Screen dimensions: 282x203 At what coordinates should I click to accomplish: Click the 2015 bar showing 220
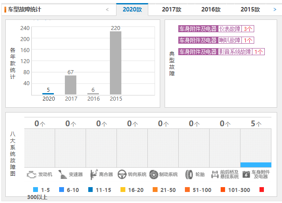point(116,63)
